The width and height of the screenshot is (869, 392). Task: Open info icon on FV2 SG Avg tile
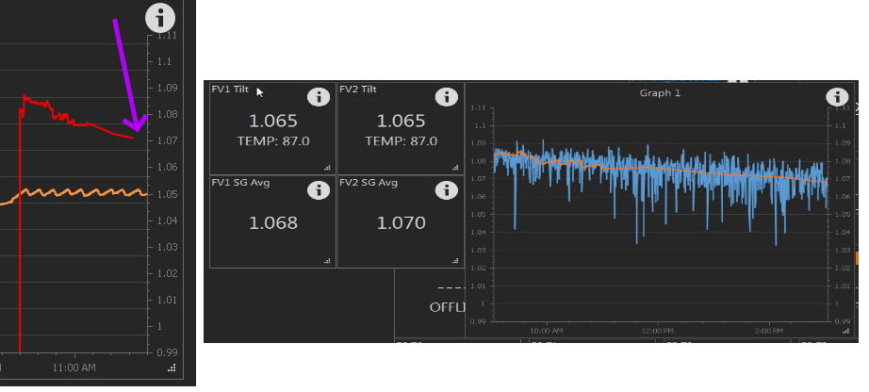[x=446, y=190]
